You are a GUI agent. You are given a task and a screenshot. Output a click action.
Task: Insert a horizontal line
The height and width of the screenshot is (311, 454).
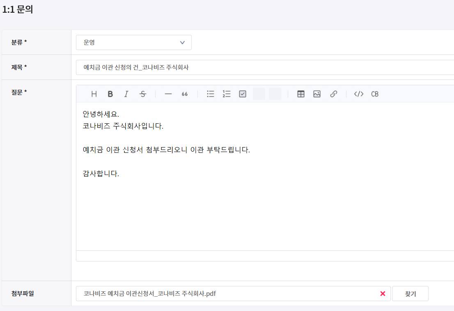coord(168,94)
